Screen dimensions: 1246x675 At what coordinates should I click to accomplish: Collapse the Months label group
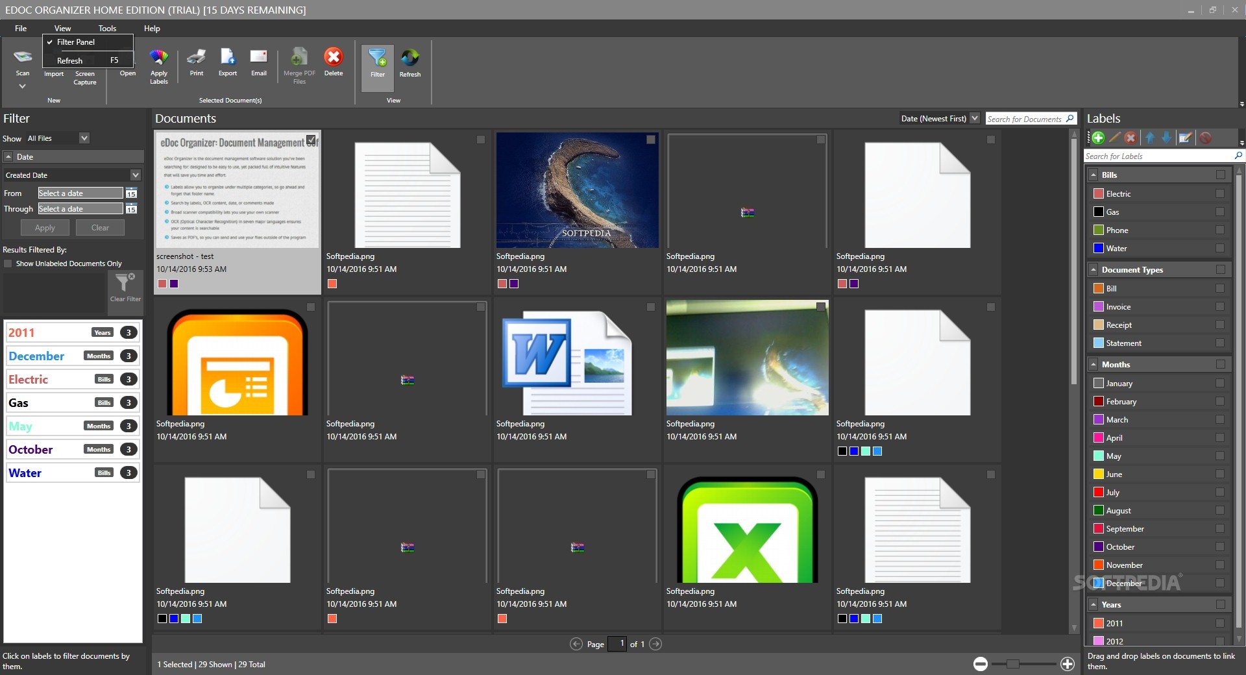(1093, 364)
